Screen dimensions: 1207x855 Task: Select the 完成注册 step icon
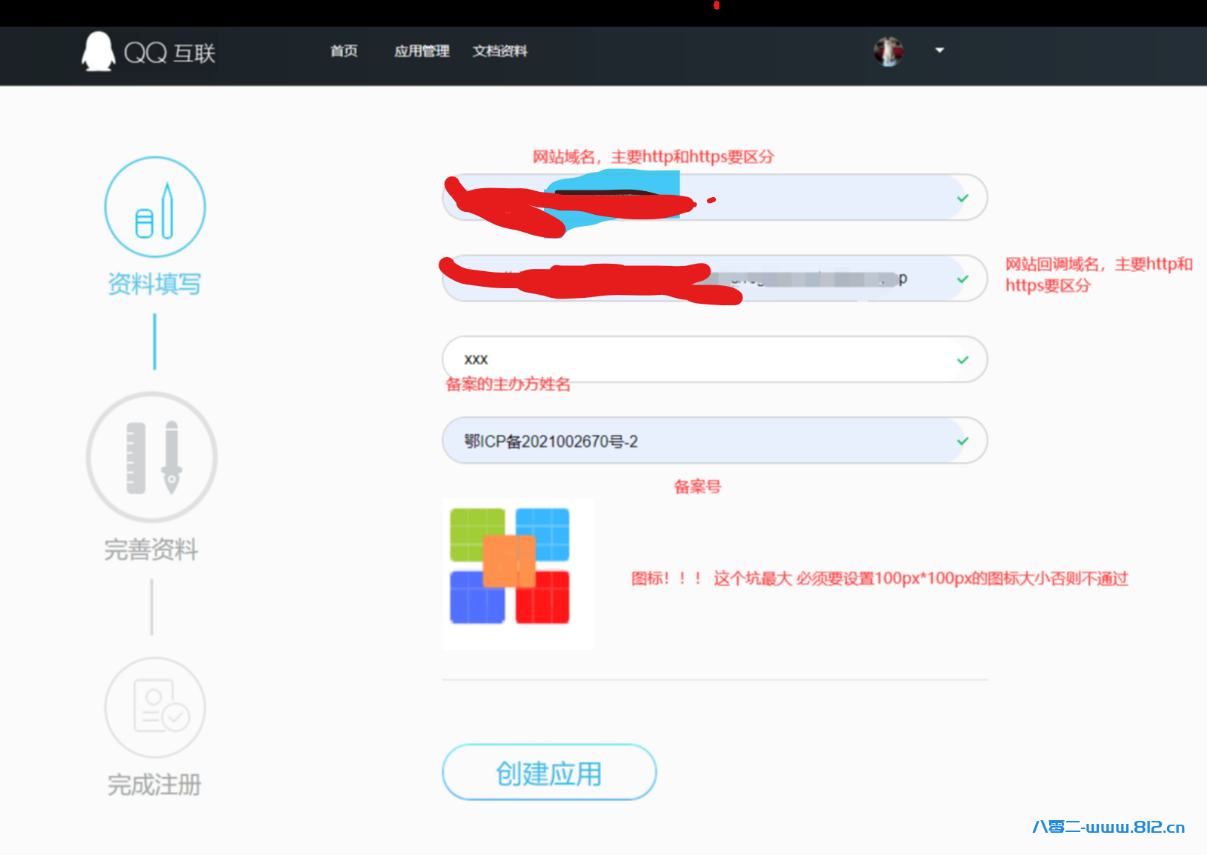tap(154, 708)
